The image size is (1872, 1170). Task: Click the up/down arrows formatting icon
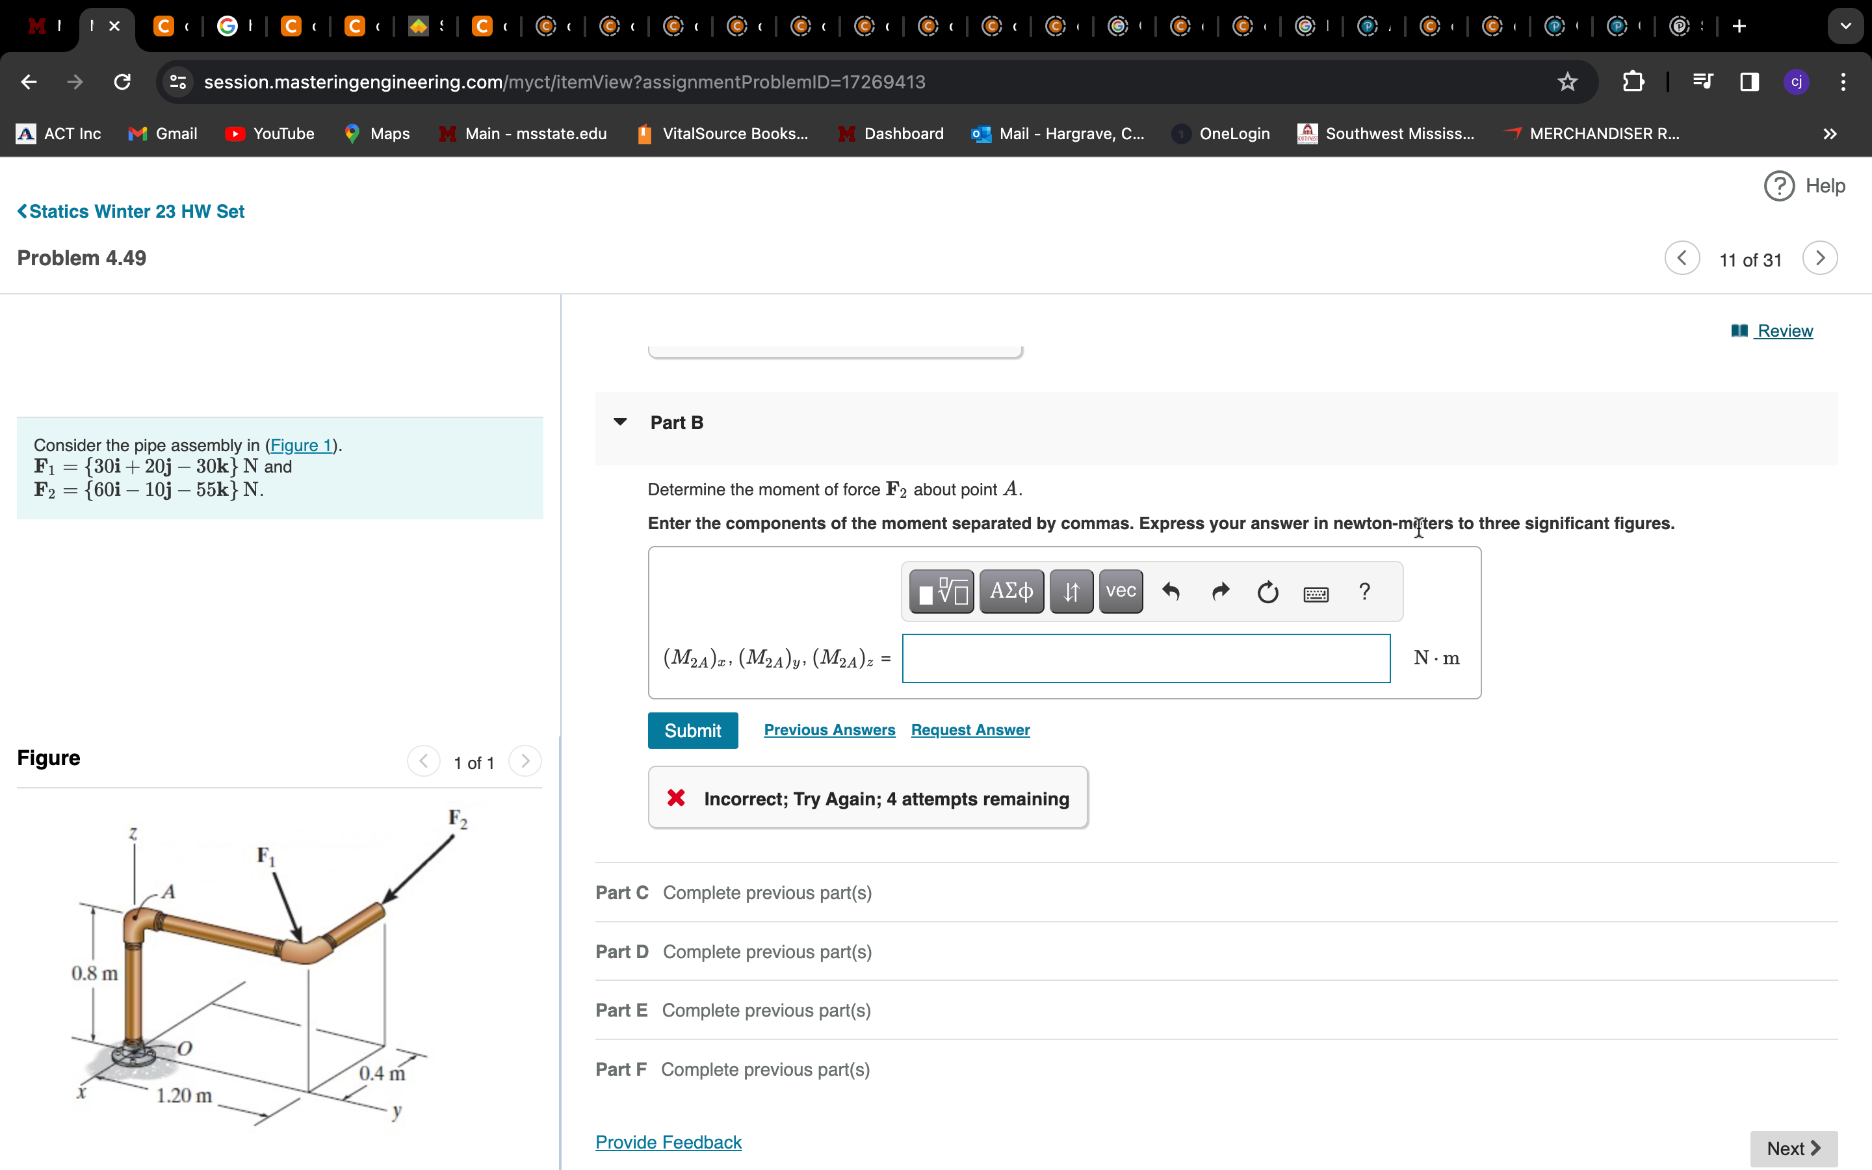pyautogui.click(x=1070, y=590)
